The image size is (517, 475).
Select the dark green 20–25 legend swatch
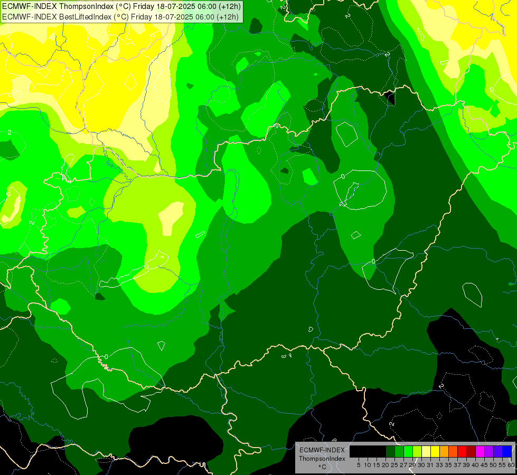tap(390, 451)
